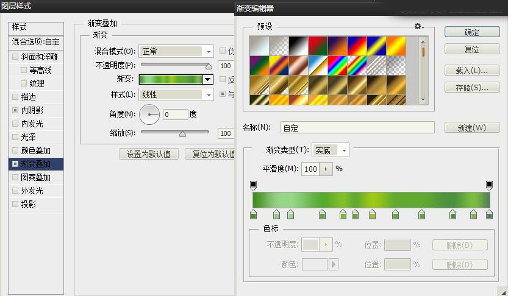Viewport: 508px width, 296px height.
Task: Select the first preset in the top row
Action: pyautogui.click(x=259, y=46)
